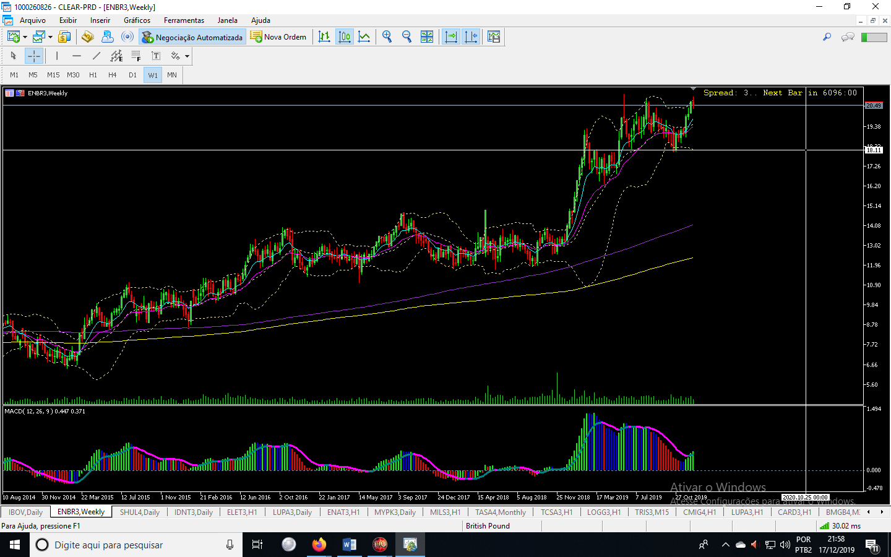This screenshot has width=891, height=557.
Task: Draw a trendline with the trendline tool
Action: pos(97,56)
